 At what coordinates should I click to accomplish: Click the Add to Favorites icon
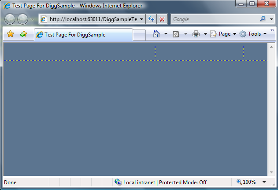click(x=24, y=34)
